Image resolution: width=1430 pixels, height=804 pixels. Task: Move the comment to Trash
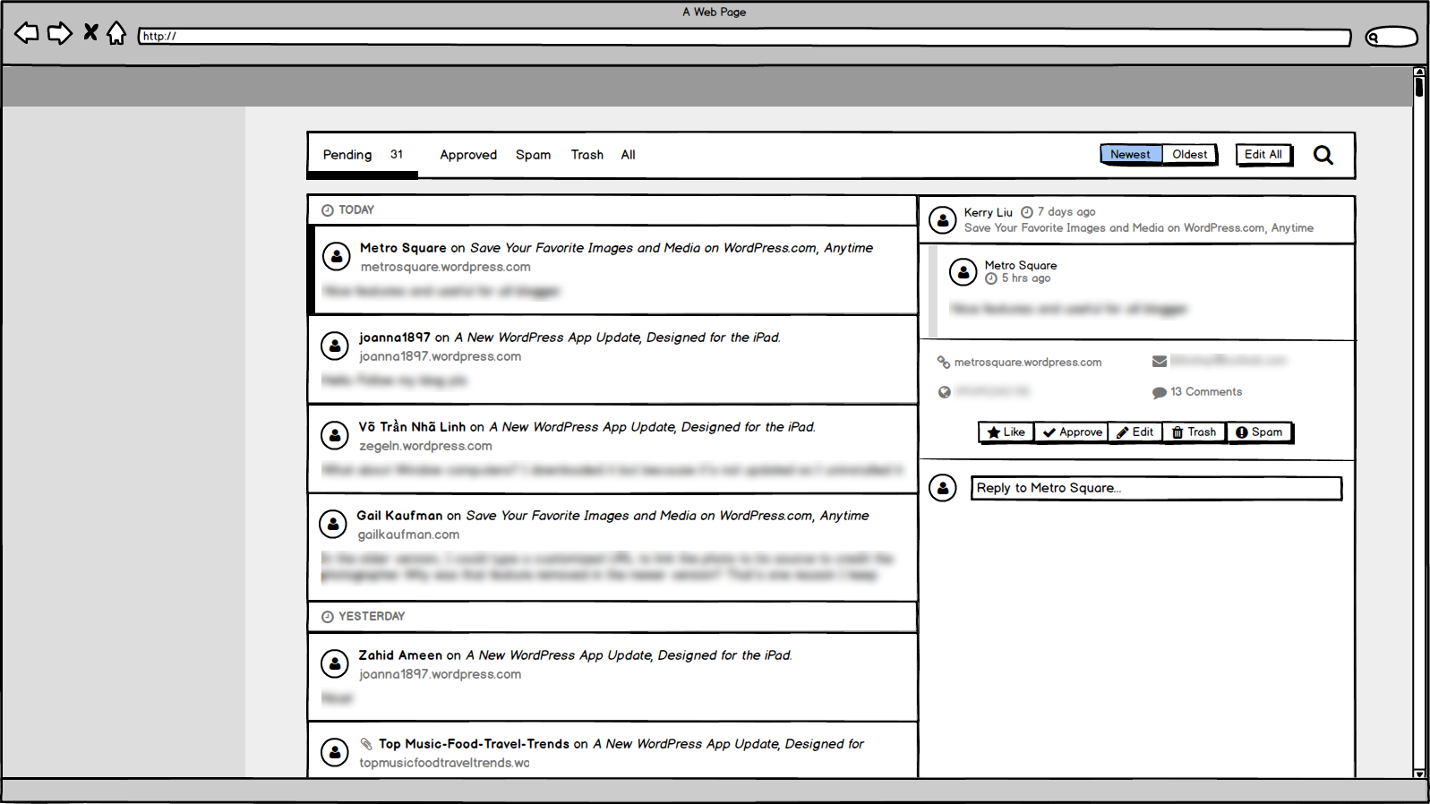tap(1194, 432)
